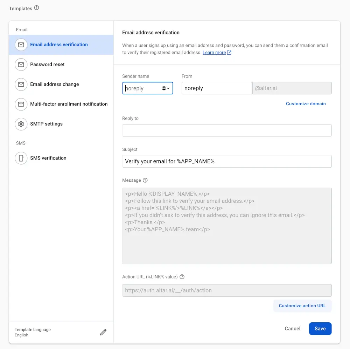Click the Subject text field
Screen dimensions: 350x349
tap(226, 161)
